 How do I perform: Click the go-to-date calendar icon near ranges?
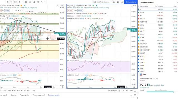pyautogui.click(x=34, y=91)
